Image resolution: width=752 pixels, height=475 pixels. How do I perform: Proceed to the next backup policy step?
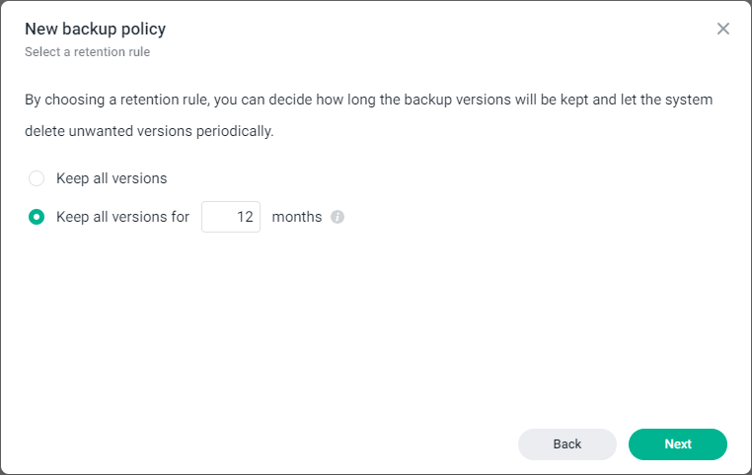(x=678, y=444)
